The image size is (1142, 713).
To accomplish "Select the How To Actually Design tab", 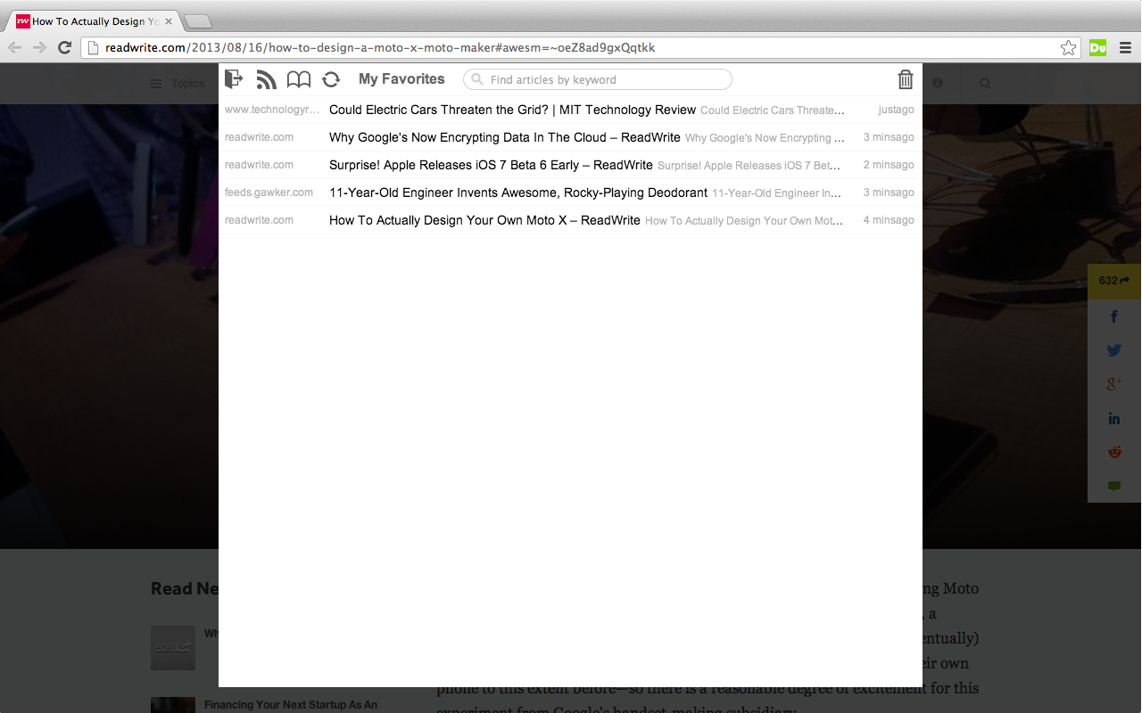I will click(94, 21).
